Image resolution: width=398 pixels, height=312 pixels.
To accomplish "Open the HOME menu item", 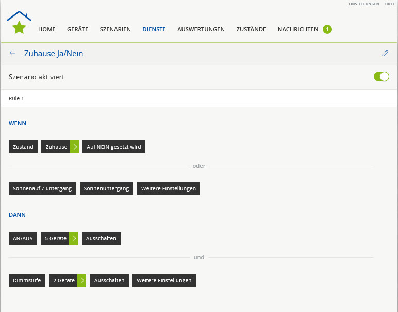I will pyautogui.click(x=46, y=29).
